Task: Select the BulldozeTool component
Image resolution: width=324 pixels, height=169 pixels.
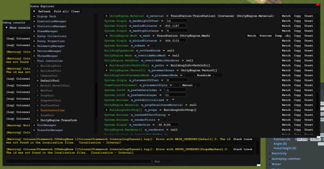Action: click(51, 71)
